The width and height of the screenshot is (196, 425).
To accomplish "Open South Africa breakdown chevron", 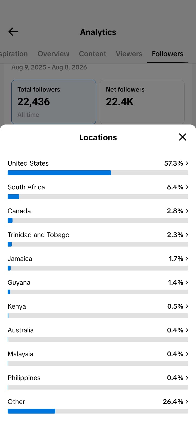I will point(187,187).
